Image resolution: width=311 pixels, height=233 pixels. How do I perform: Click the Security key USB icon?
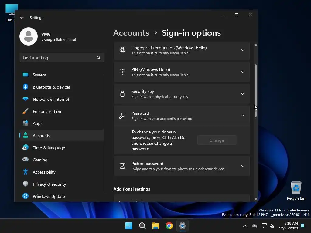(x=122, y=94)
